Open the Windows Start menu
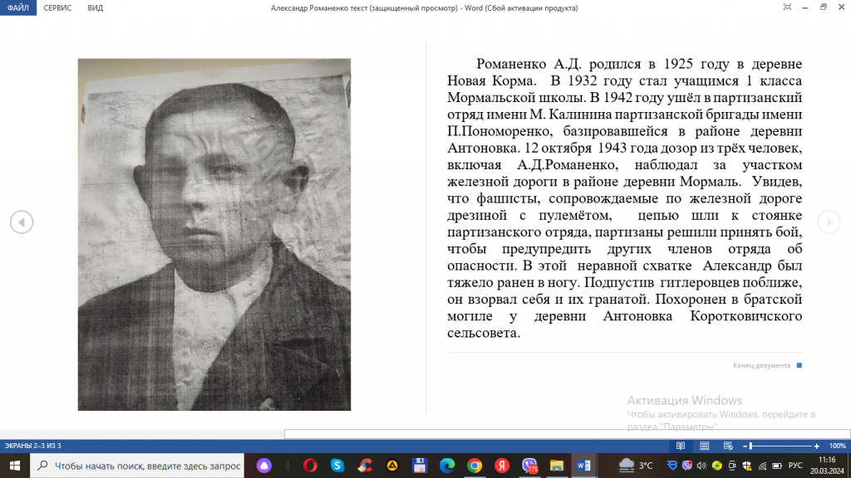The height and width of the screenshot is (478, 851). click(15, 466)
